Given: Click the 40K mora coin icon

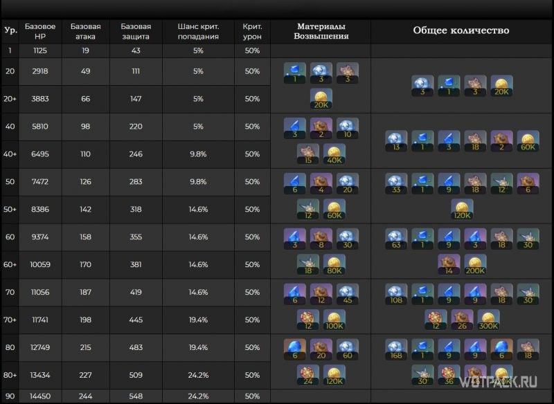Looking at the screenshot, I should 334,154.
